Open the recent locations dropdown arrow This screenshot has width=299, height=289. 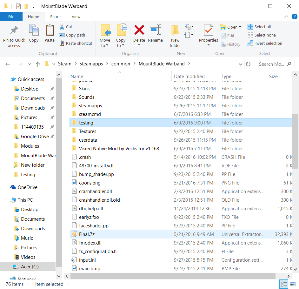(30, 64)
